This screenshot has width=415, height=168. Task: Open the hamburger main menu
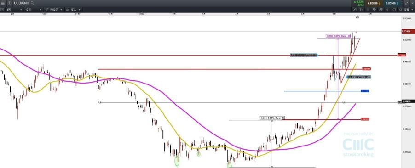click(x=3, y=3)
